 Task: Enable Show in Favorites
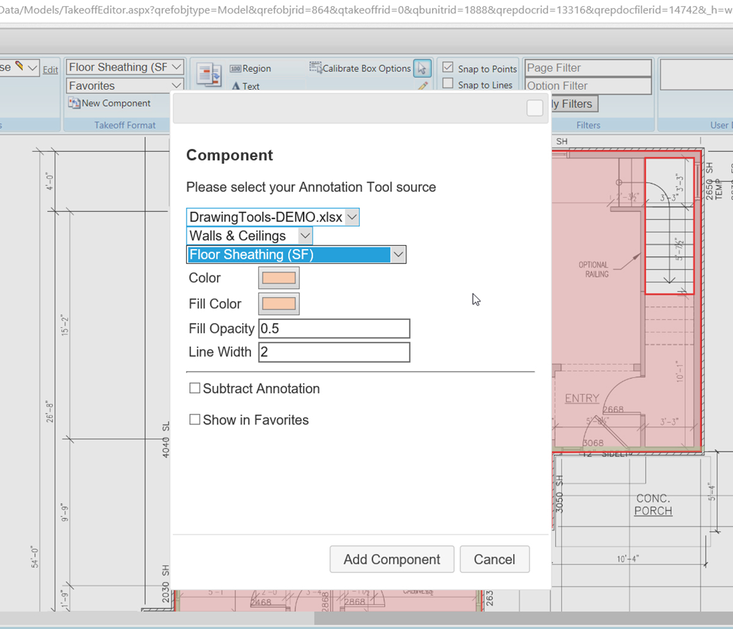[x=194, y=419]
